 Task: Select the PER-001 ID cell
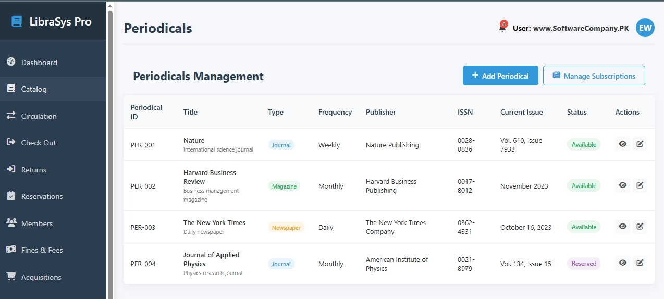point(143,145)
